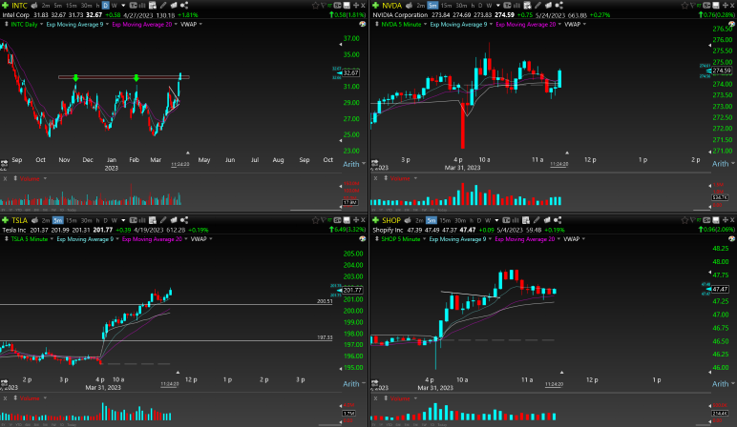The height and width of the screenshot is (427, 737).
Task: Click the green plus icon on INTC chart
Action: coord(5,5)
